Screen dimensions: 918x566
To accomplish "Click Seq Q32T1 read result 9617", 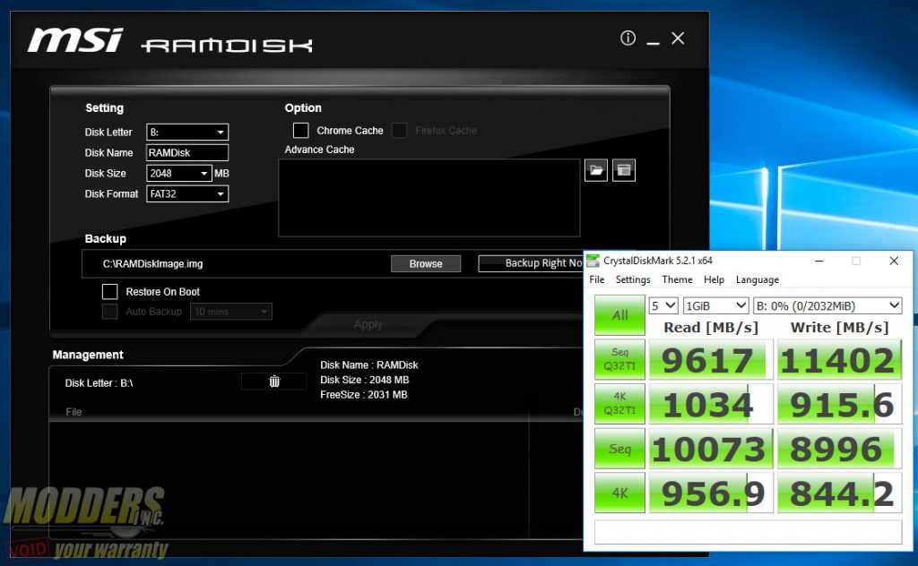I will click(711, 360).
